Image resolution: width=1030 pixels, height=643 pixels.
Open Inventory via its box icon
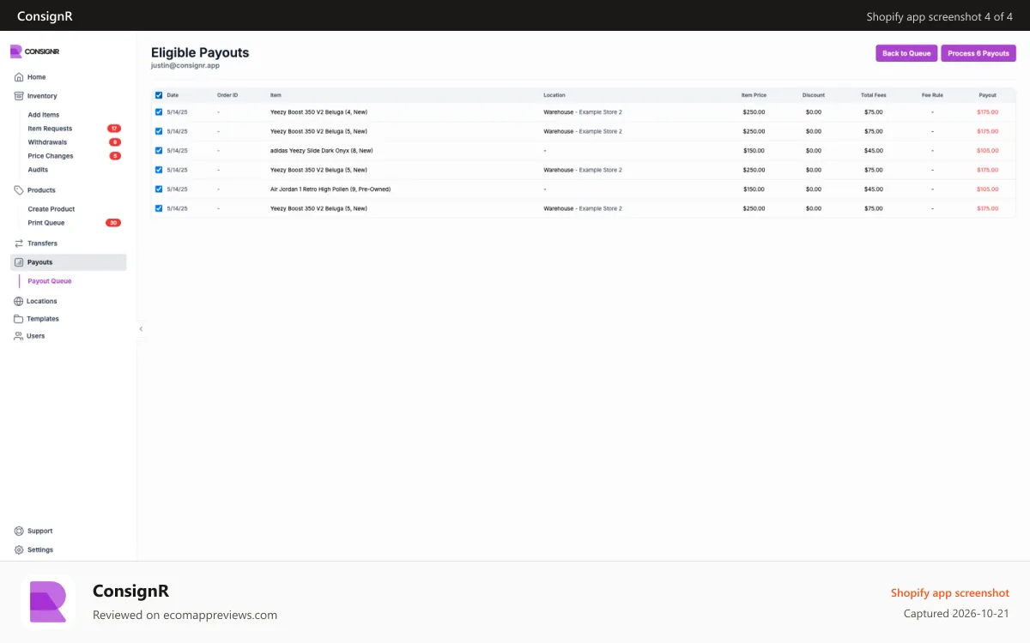[19, 96]
